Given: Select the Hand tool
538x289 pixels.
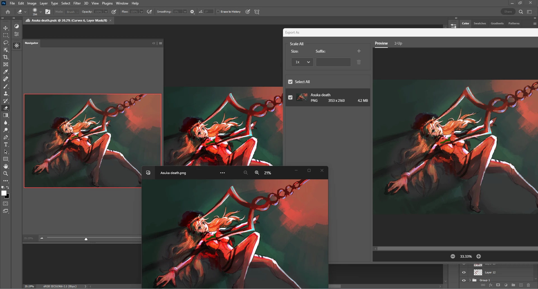Looking at the screenshot, I should coord(6,166).
